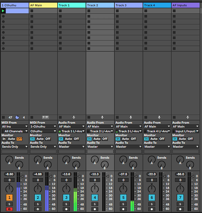Open the All Ins MIDI From dropdown
The height and width of the screenshot is (213, 202).
(x=15, y=127)
